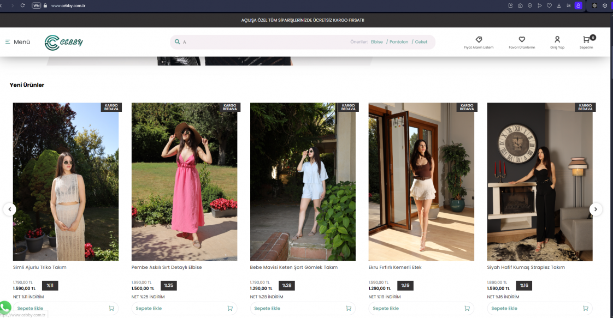Show previous products with left carousel arrow
Screen dimensions: 613x318
tap(9, 209)
